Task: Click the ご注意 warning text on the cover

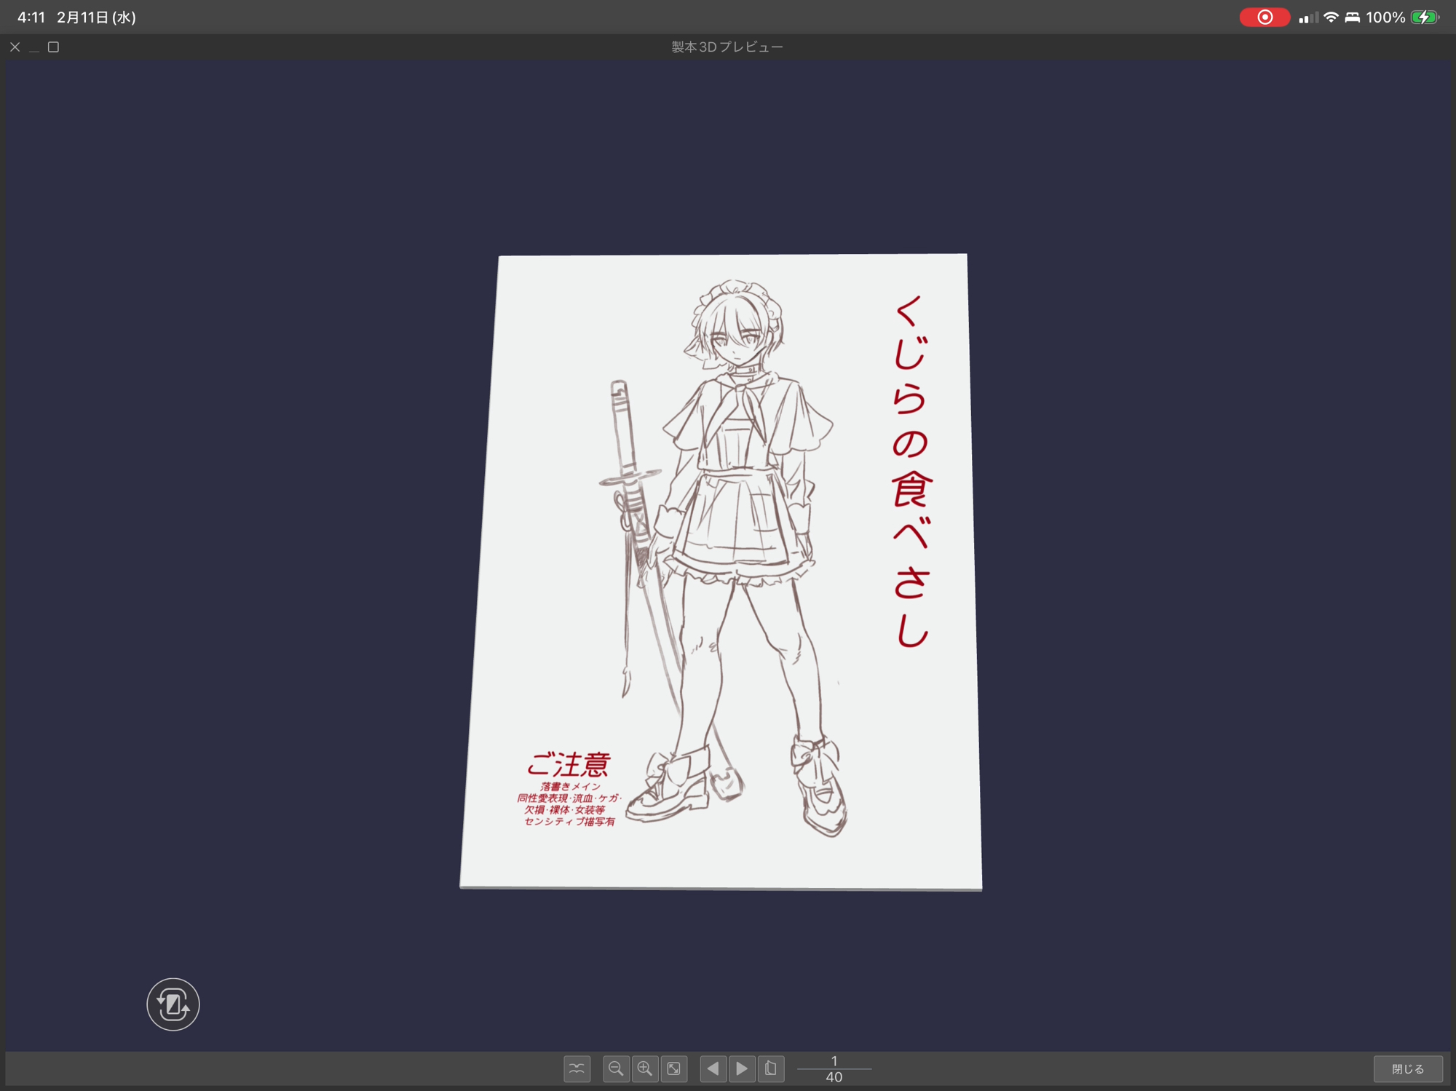Action: [569, 764]
